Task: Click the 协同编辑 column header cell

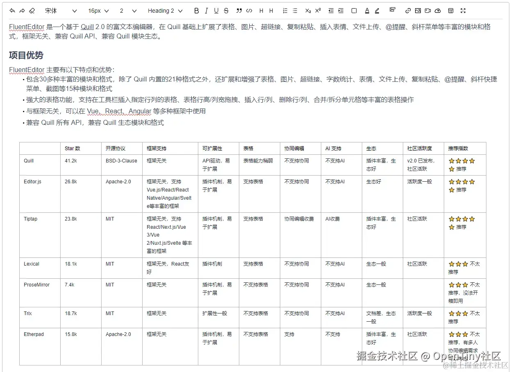Action: click(300, 148)
